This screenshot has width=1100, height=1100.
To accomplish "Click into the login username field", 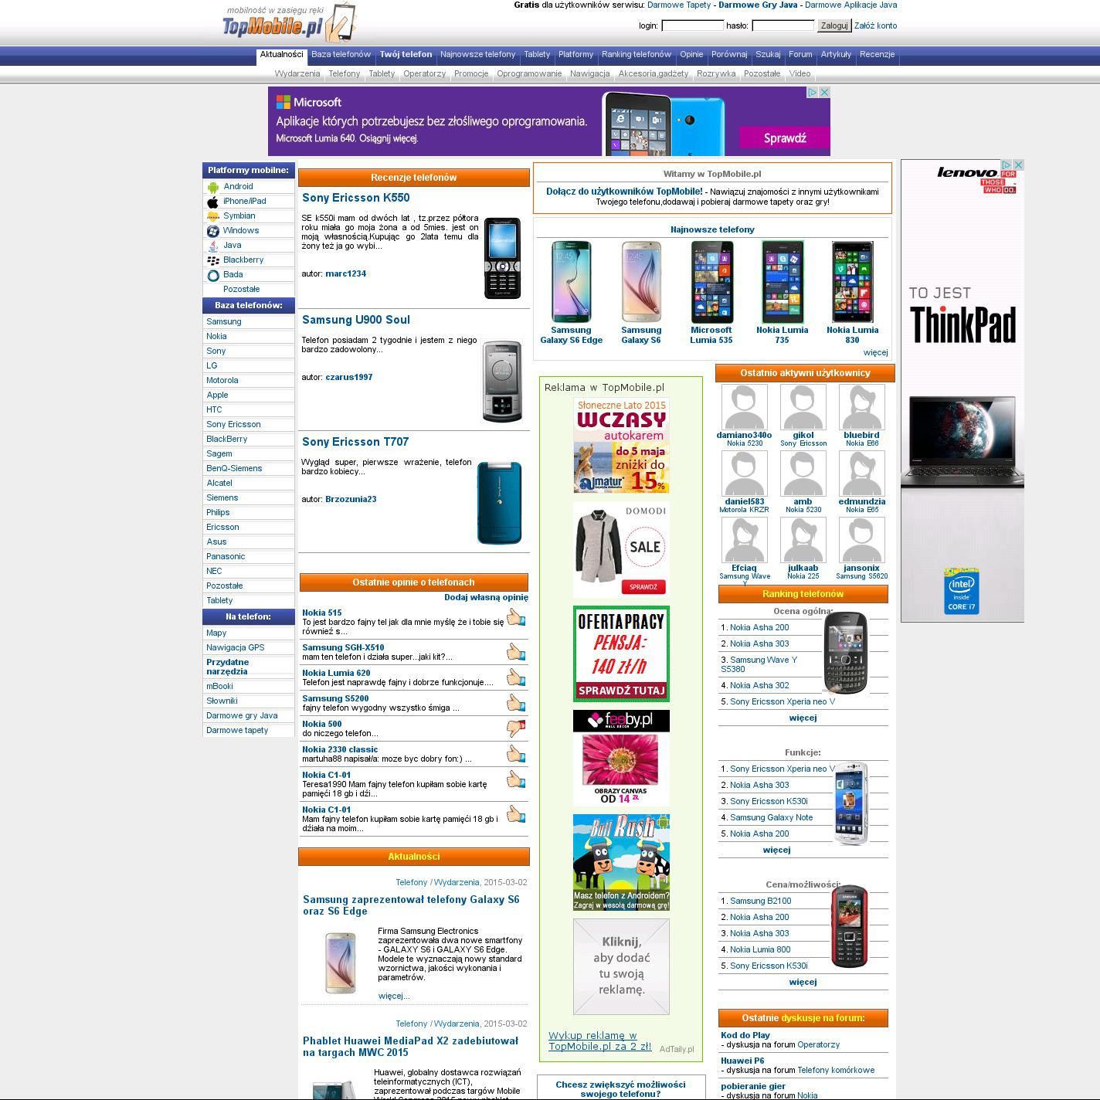I will [x=692, y=25].
